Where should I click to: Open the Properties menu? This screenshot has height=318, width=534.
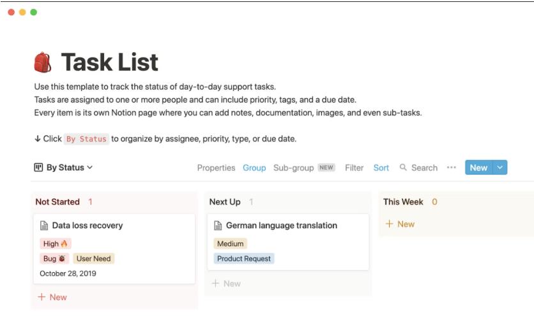(216, 168)
